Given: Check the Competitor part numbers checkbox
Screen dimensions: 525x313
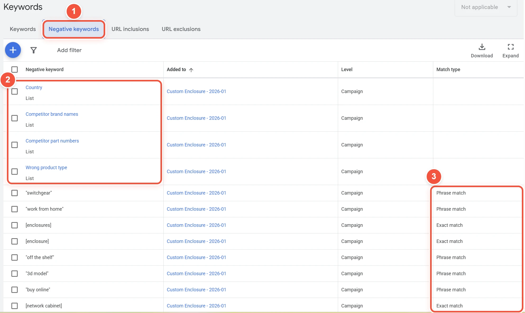Looking at the screenshot, I should 15,145.
